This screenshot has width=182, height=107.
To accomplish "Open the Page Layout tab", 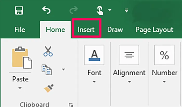I will [154, 29].
